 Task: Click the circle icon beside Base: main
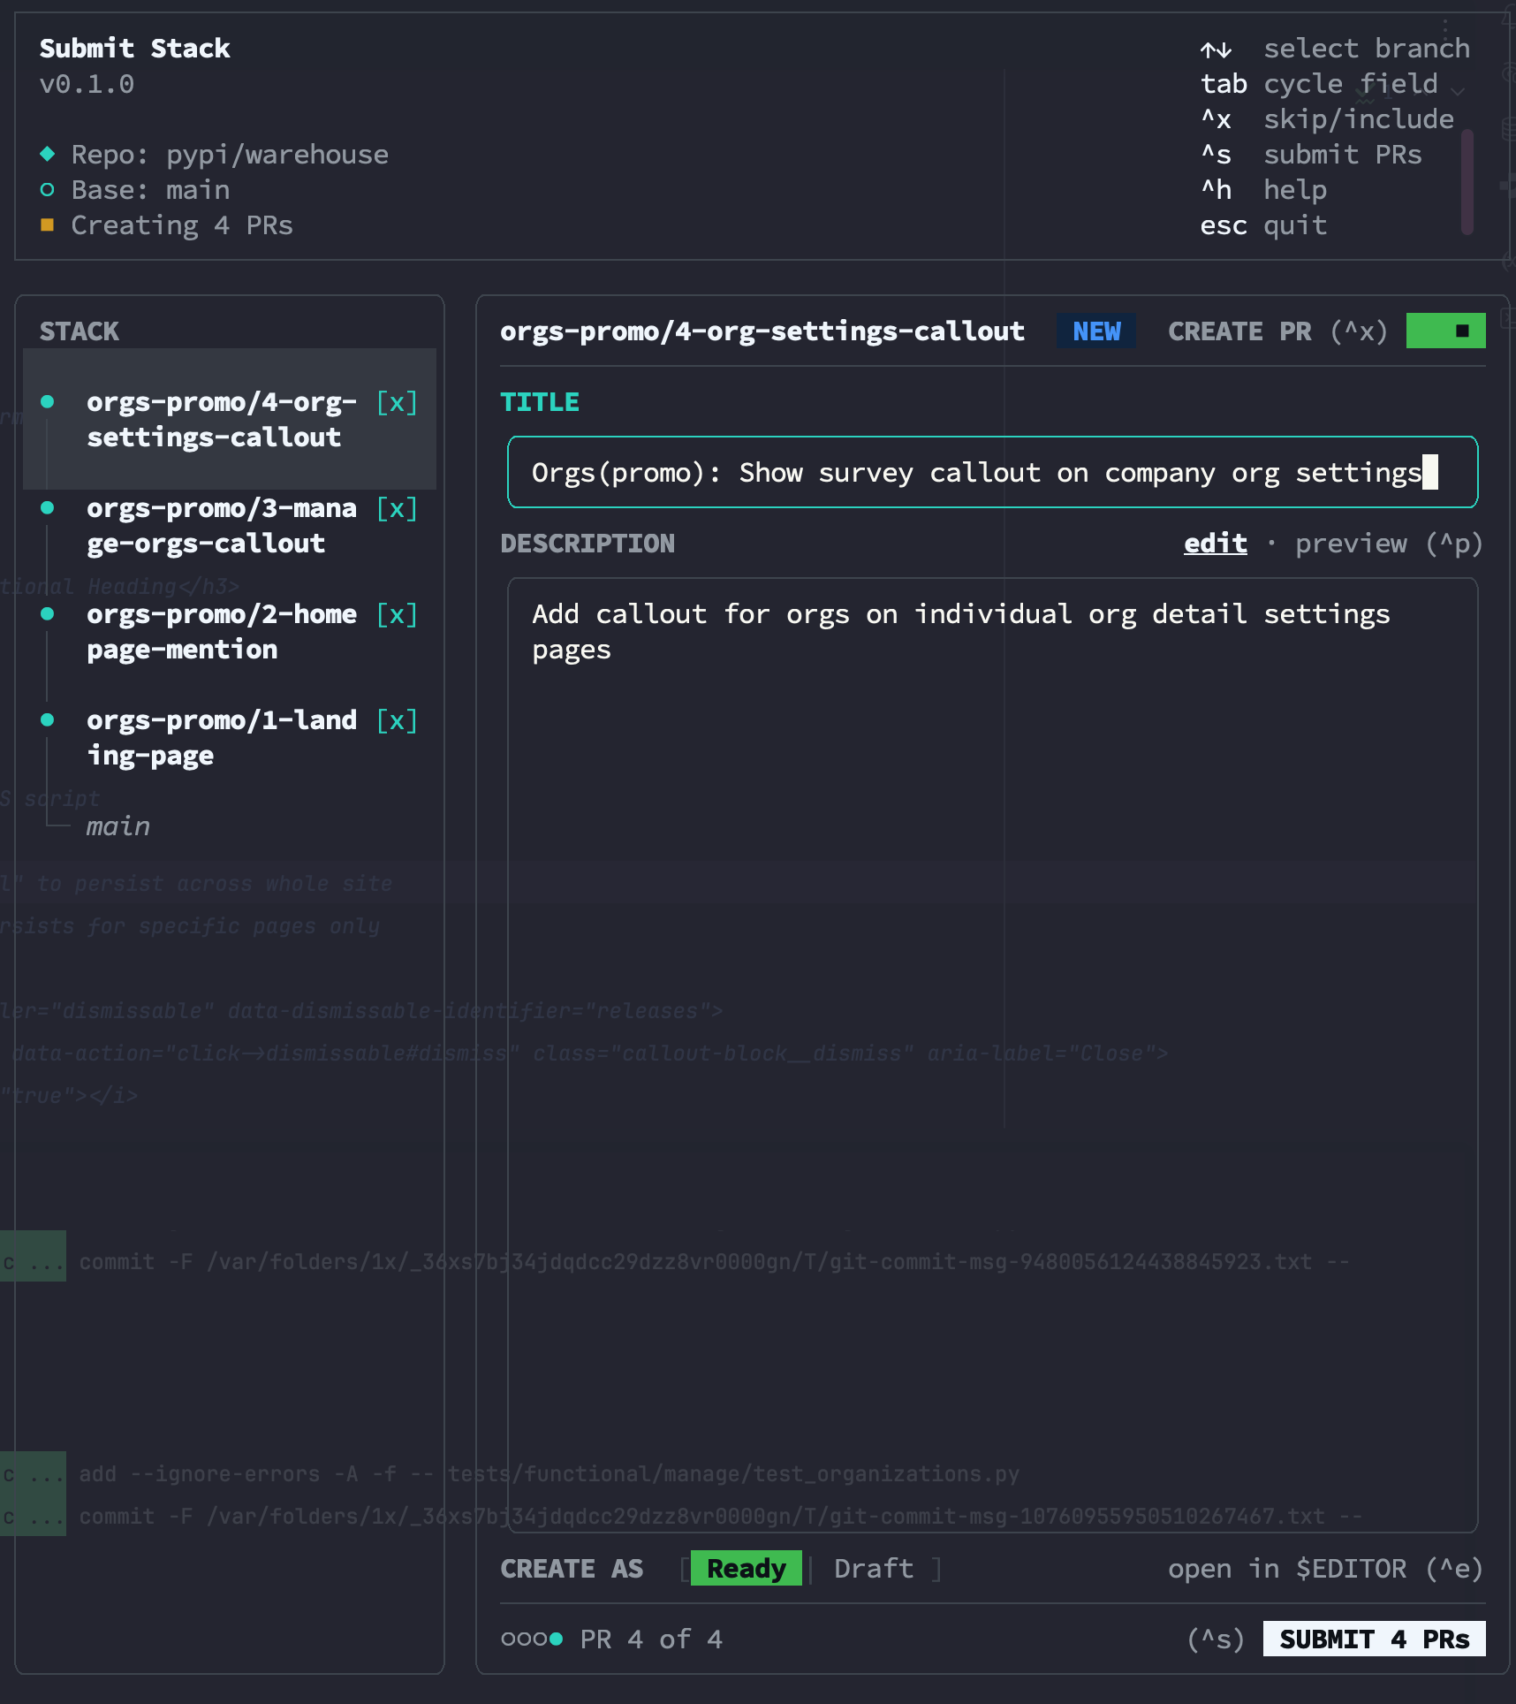point(48,190)
